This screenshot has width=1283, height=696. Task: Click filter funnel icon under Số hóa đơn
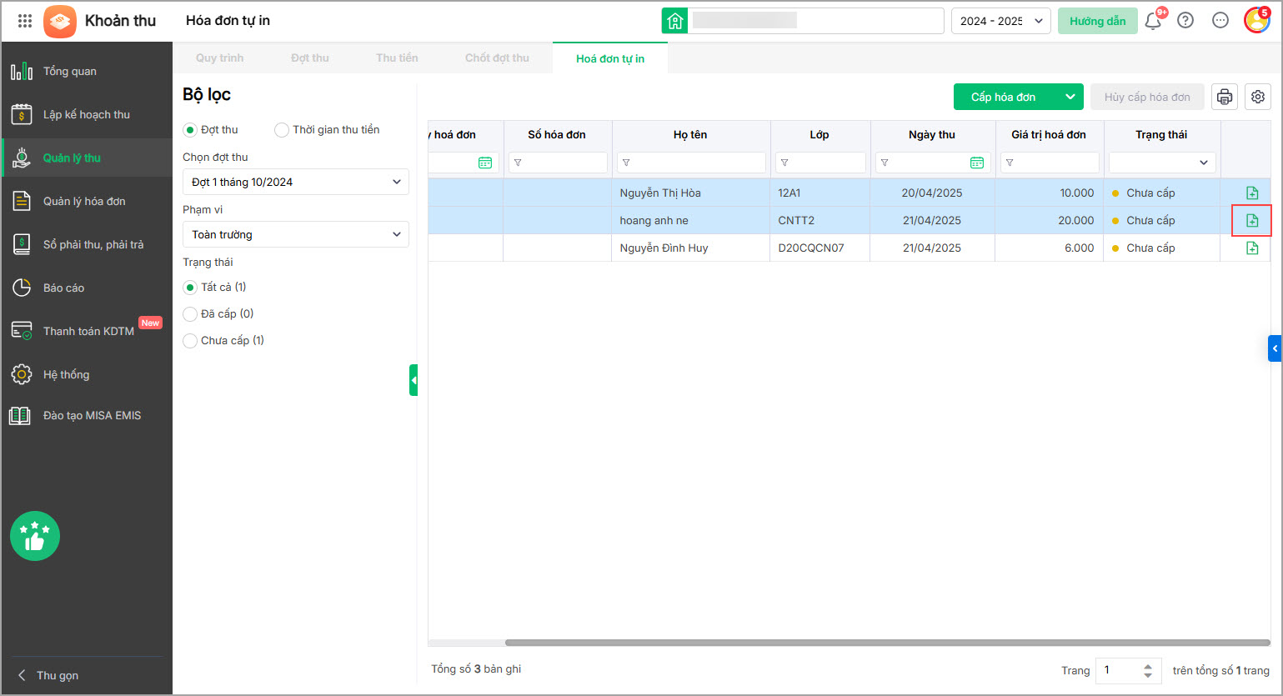point(518,163)
